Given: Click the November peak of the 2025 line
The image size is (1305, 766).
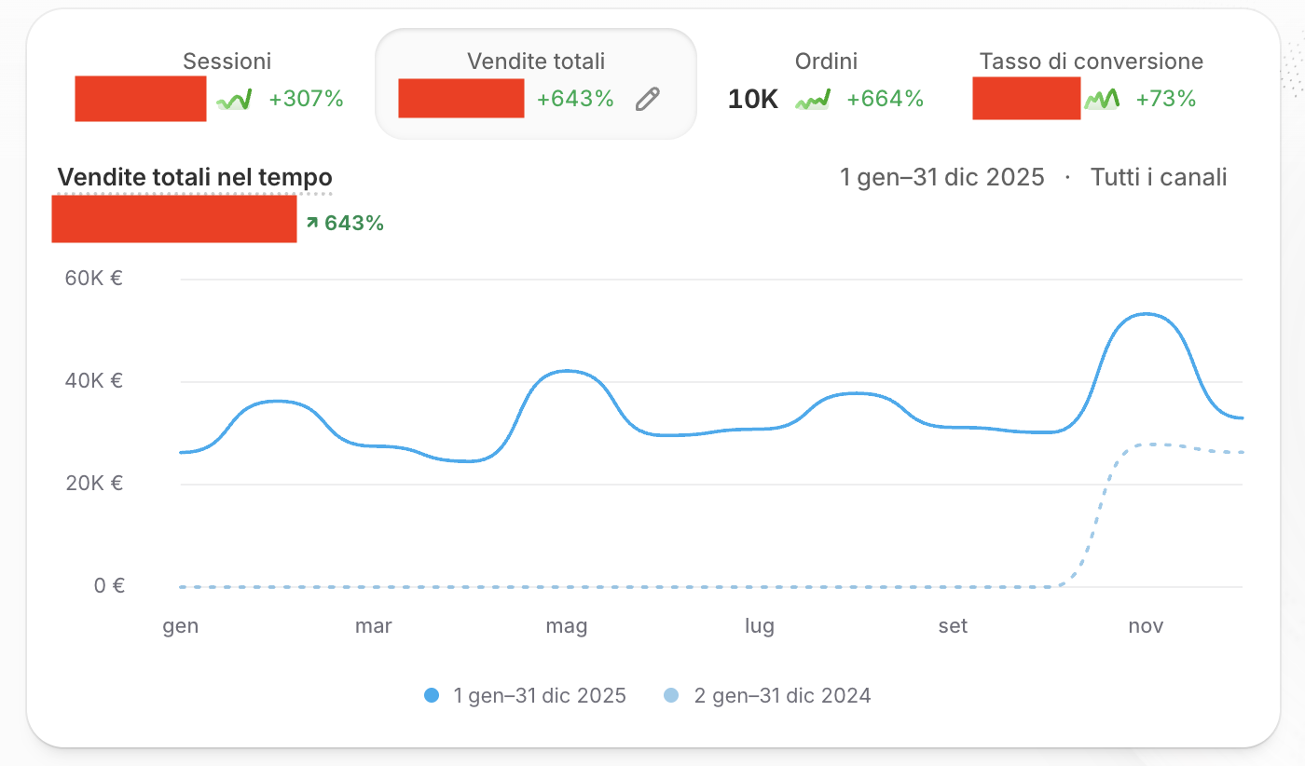Looking at the screenshot, I should [1146, 314].
